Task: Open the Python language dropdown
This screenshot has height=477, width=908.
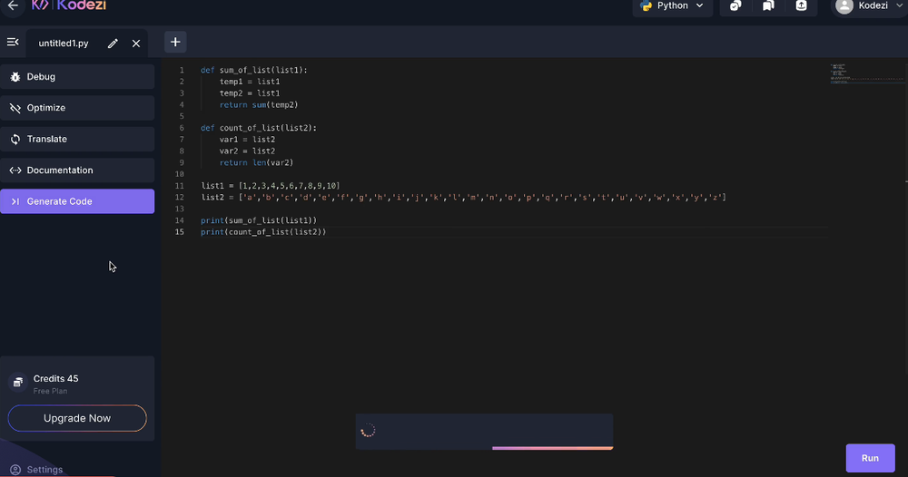Action: [x=672, y=5]
